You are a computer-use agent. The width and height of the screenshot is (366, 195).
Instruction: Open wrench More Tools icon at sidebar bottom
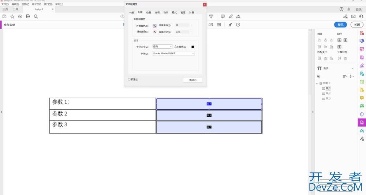pos(362,139)
